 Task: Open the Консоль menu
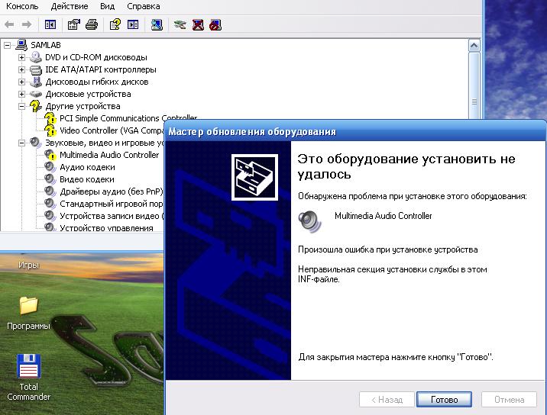[x=22, y=6]
